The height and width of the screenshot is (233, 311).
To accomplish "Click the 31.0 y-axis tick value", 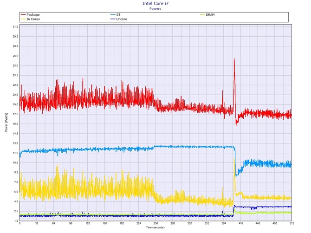I will (x=15, y=27).
